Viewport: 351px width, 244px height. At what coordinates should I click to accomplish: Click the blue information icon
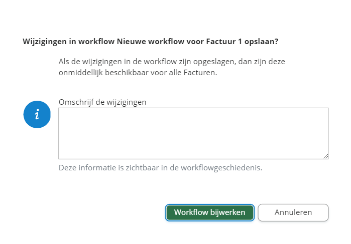tap(37, 114)
